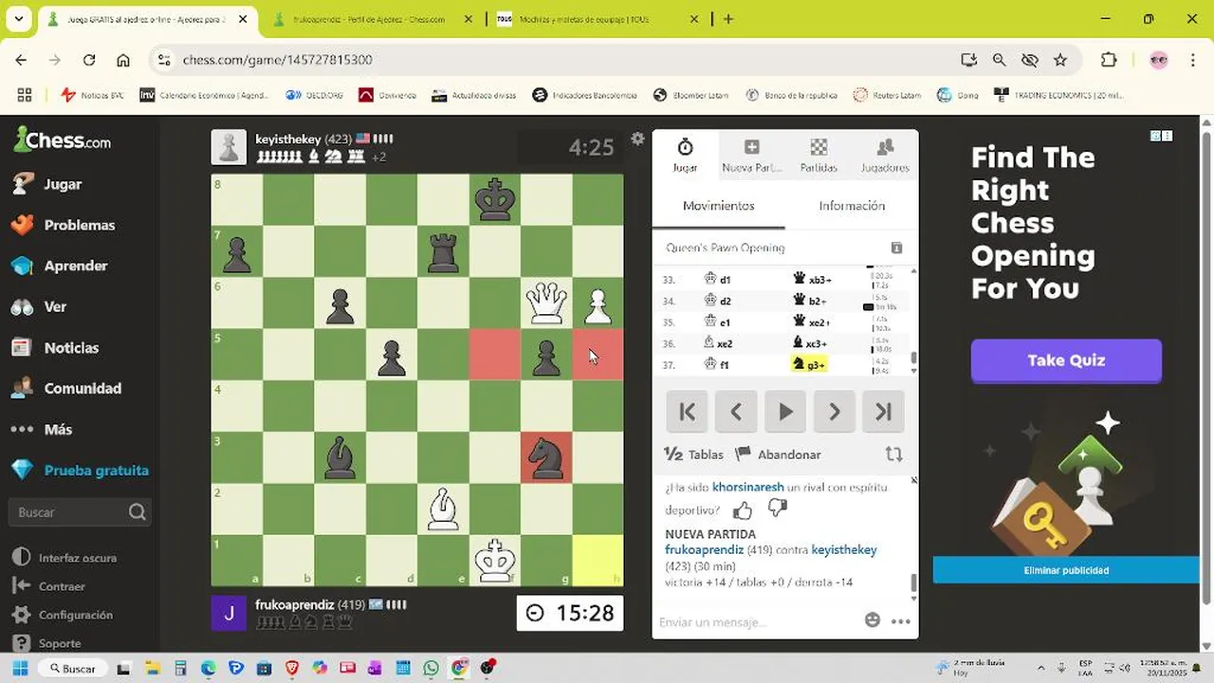Open the Windows Start menu

click(x=19, y=669)
